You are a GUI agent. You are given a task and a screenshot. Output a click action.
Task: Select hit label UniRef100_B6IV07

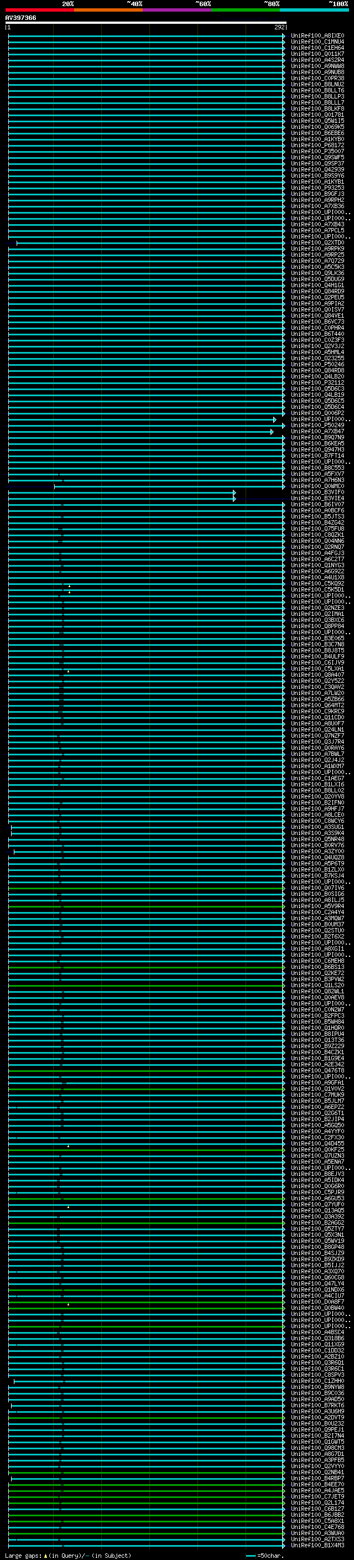[x=317, y=505]
